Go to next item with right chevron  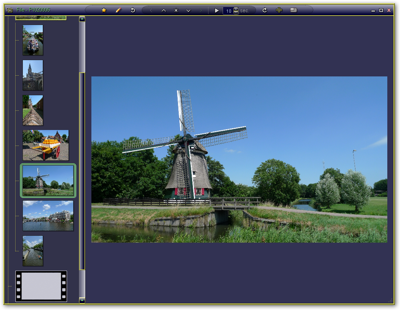201,11
